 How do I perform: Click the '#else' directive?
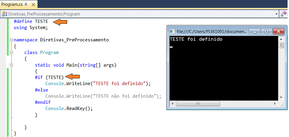point(41,90)
